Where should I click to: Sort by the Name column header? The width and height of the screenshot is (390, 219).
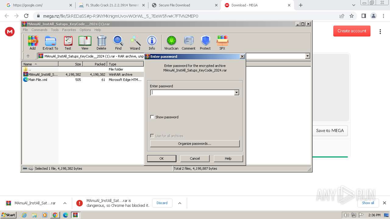coord(40,64)
